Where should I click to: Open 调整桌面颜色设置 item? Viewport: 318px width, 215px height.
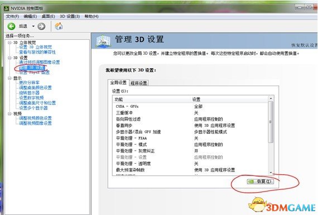pos(35,88)
